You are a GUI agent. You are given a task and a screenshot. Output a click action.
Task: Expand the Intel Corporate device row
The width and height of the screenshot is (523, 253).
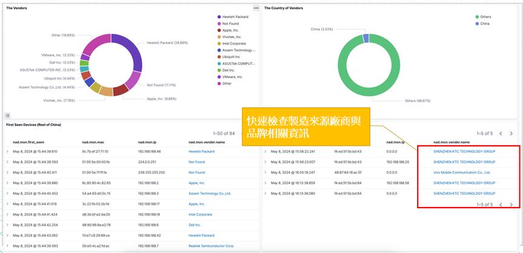[x=7, y=215]
